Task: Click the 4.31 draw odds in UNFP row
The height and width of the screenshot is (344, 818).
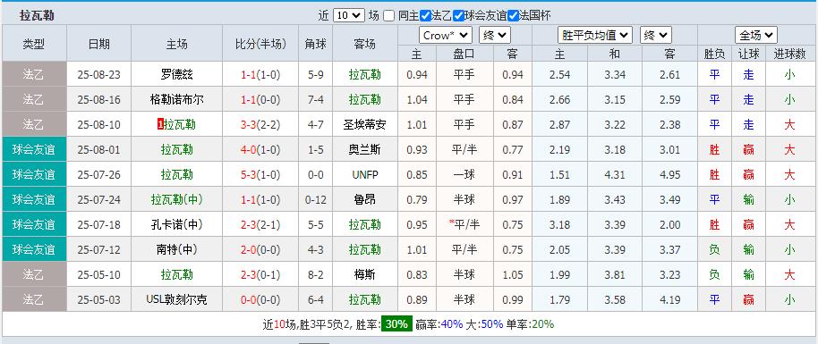Action: 615,174
